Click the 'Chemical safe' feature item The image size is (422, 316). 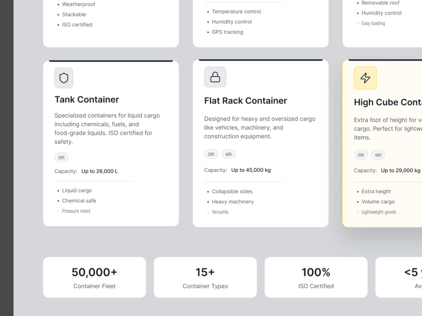(79, 201)
